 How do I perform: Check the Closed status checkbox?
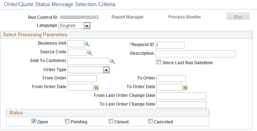[111, 121]
